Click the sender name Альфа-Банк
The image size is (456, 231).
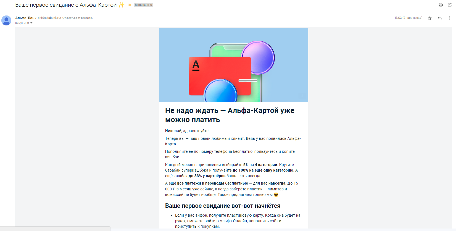click(x=26, y=18)
